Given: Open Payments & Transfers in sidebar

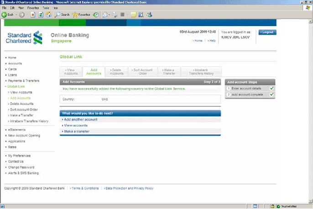Looking at the screenshot, I should coord(24,81).
